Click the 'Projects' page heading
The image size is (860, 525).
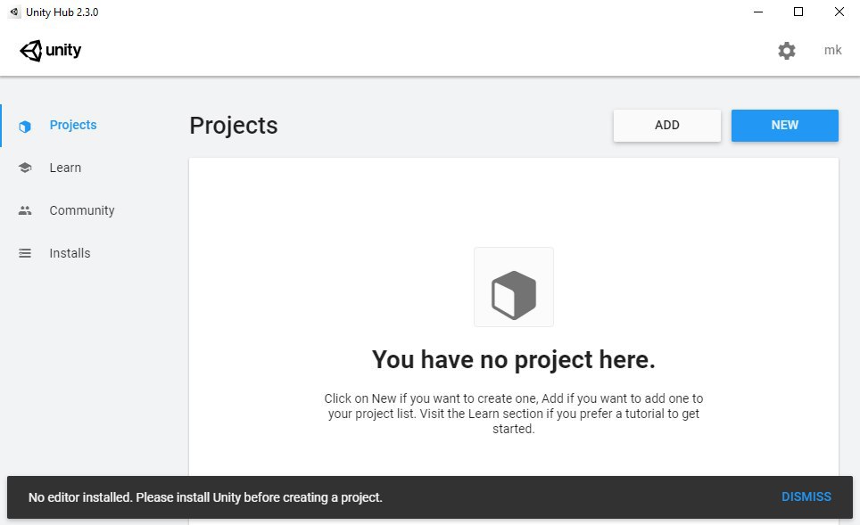[x=234, y=126]
